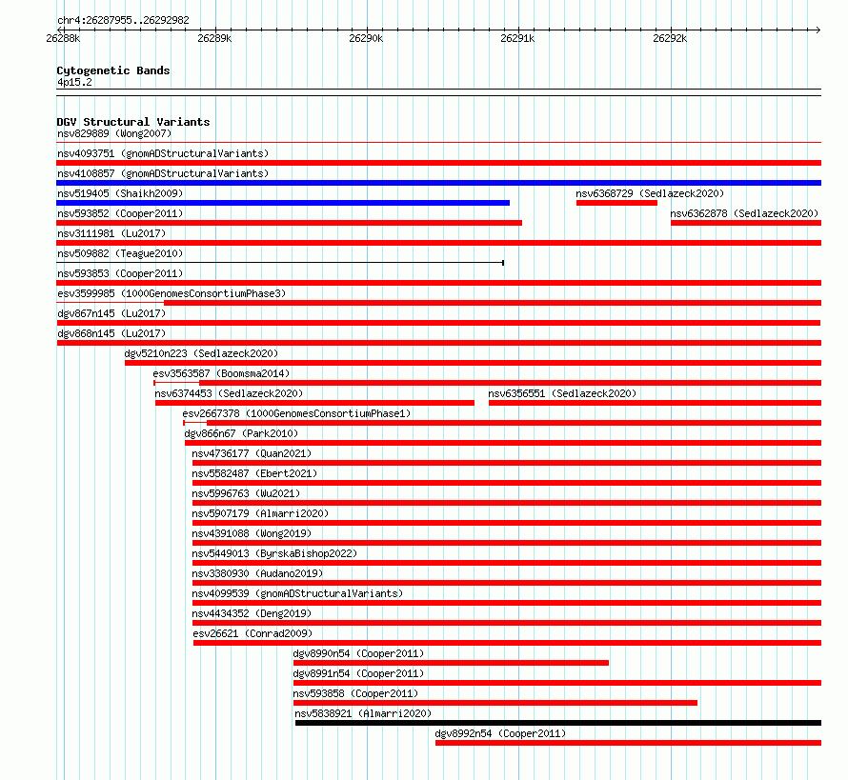Click nsv6374453 (Sedlazeck2020) label
848x780 pixels.
click(x=229, y=393)
